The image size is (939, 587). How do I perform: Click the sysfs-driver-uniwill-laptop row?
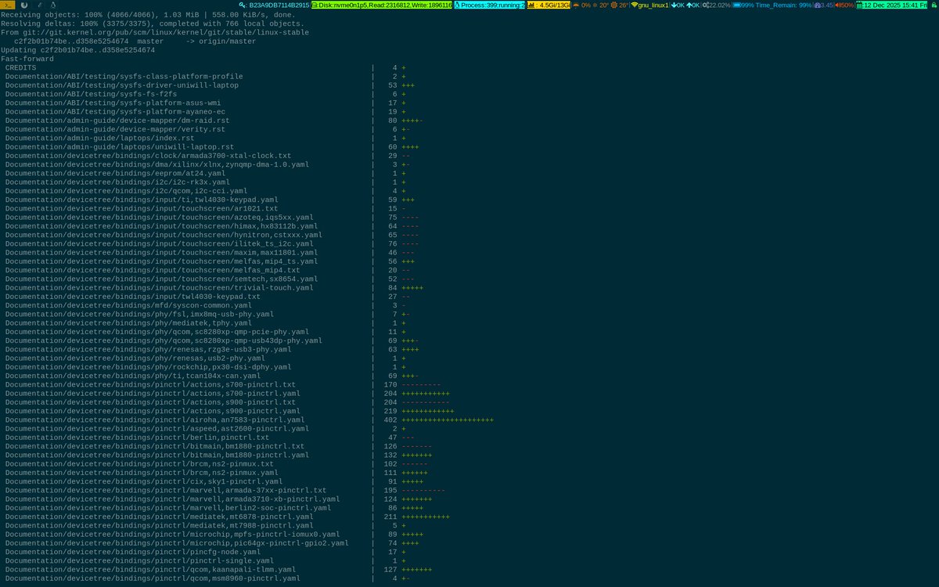coord(210,85)
